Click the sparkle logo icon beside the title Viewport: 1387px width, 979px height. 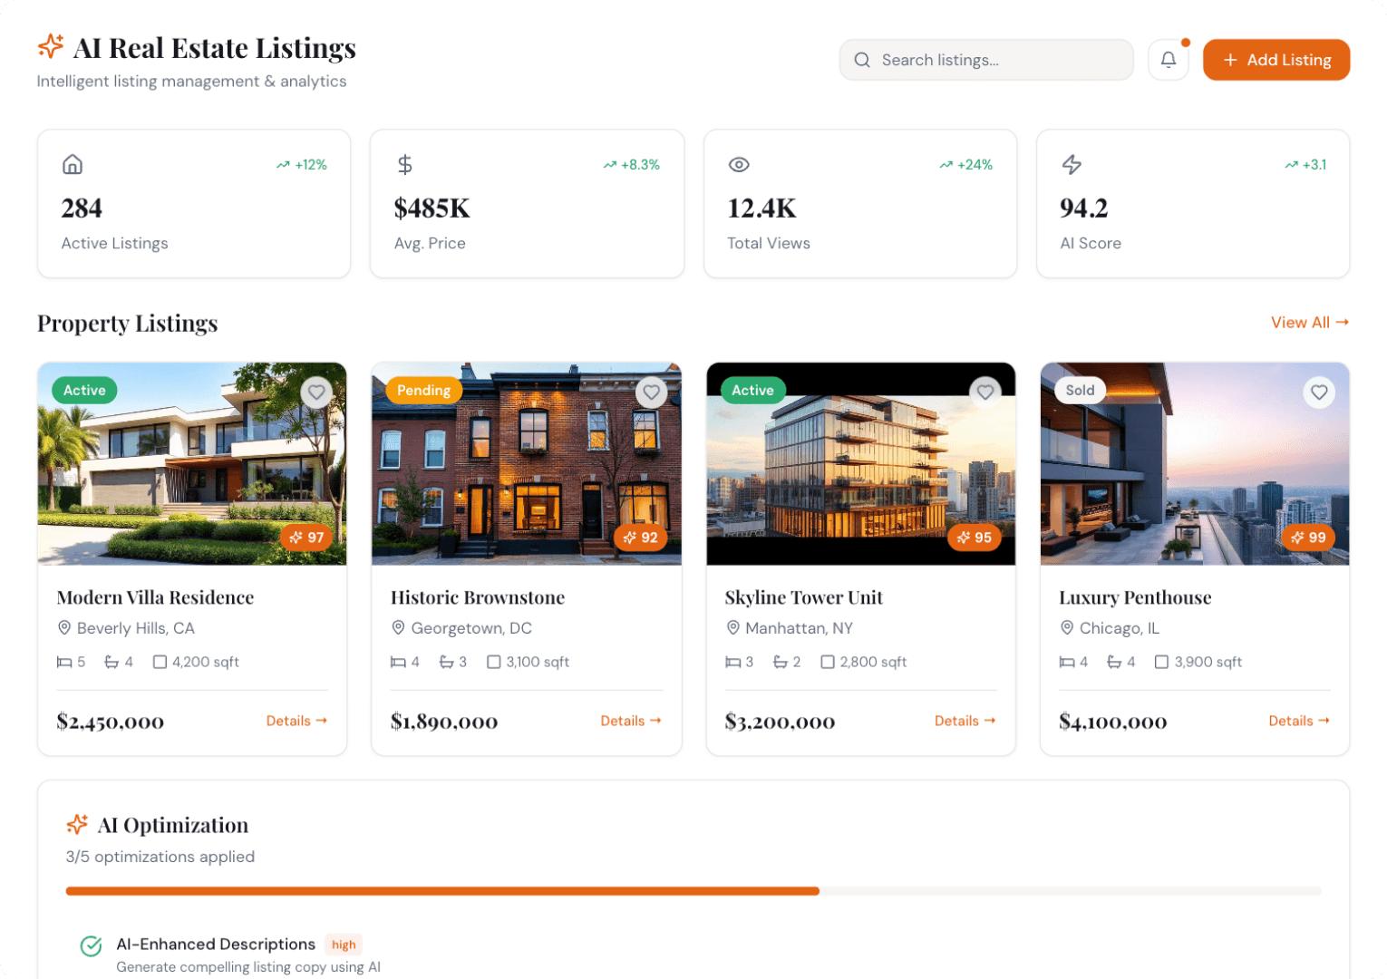[x=50, y=45]
